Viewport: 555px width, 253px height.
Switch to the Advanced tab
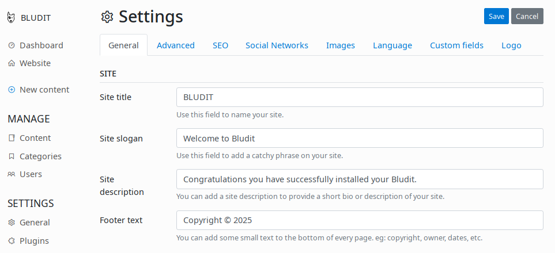pyautogui.click(x=176, y=45)
